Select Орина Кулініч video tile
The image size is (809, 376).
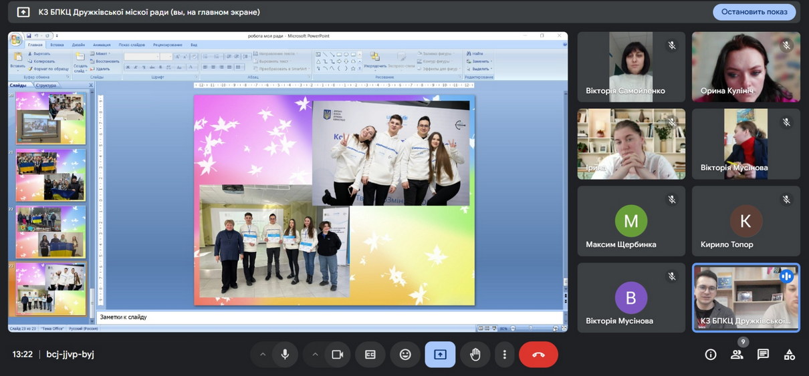pos(745,67)
